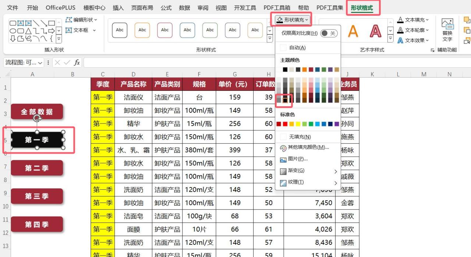Select the highlighted black theme color swatch
This screenshot has height=257, width=471.
(285, 100)
